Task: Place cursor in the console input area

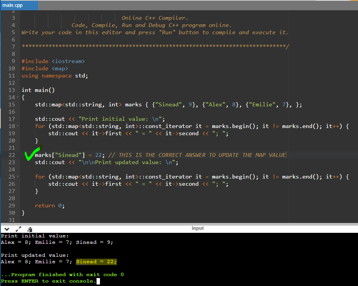Action: 99,281
